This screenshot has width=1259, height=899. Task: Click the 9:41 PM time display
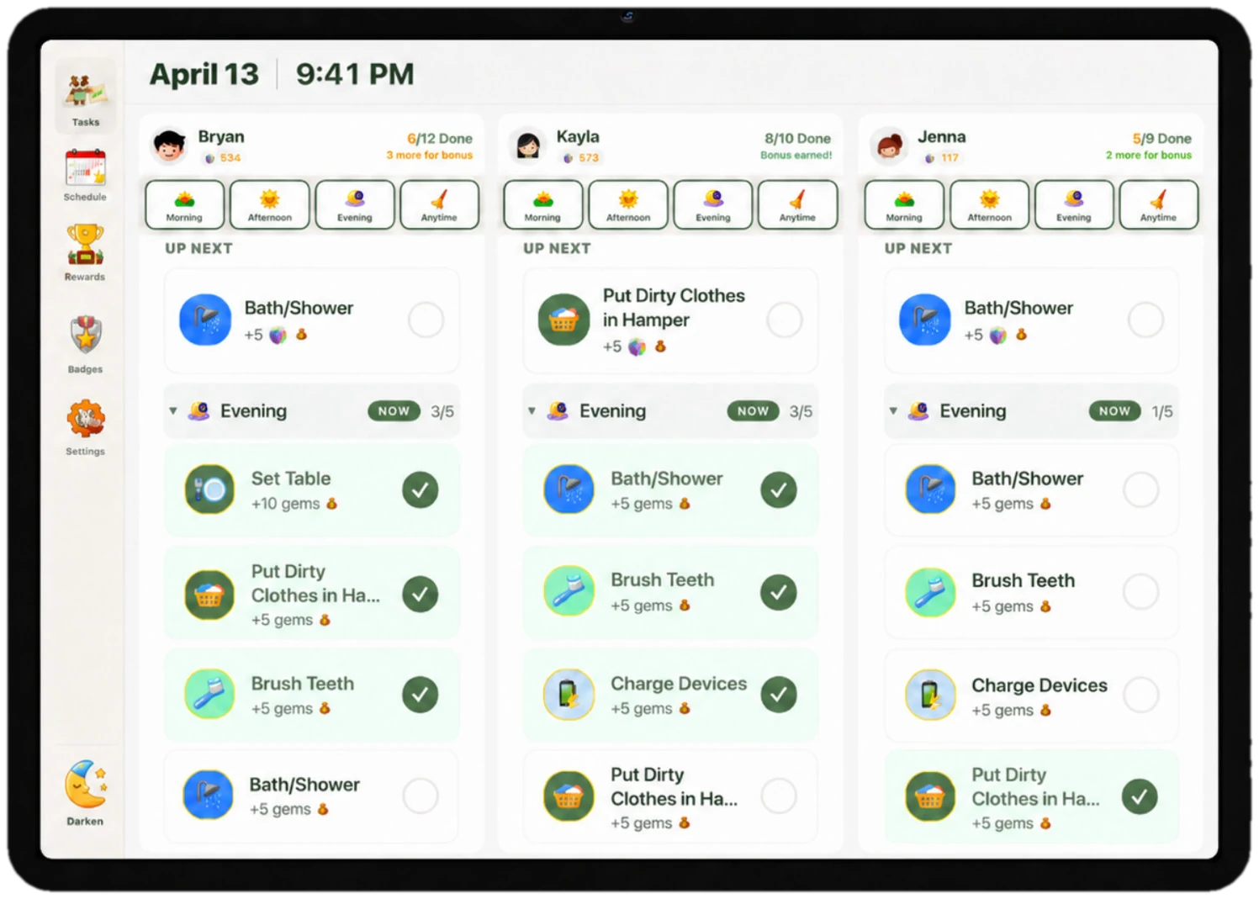[x=355, y=74]
